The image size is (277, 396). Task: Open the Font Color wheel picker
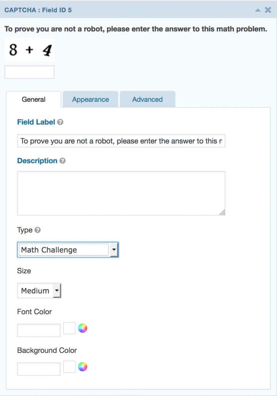click(83, 328)
